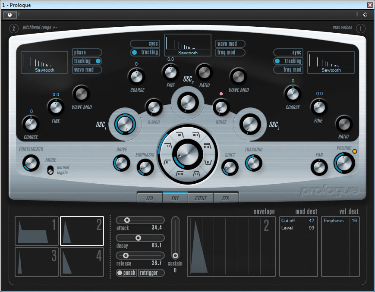Click OSC 3 coarse knob
This screenshot has height=292, width=375.
tap(293, 94)
